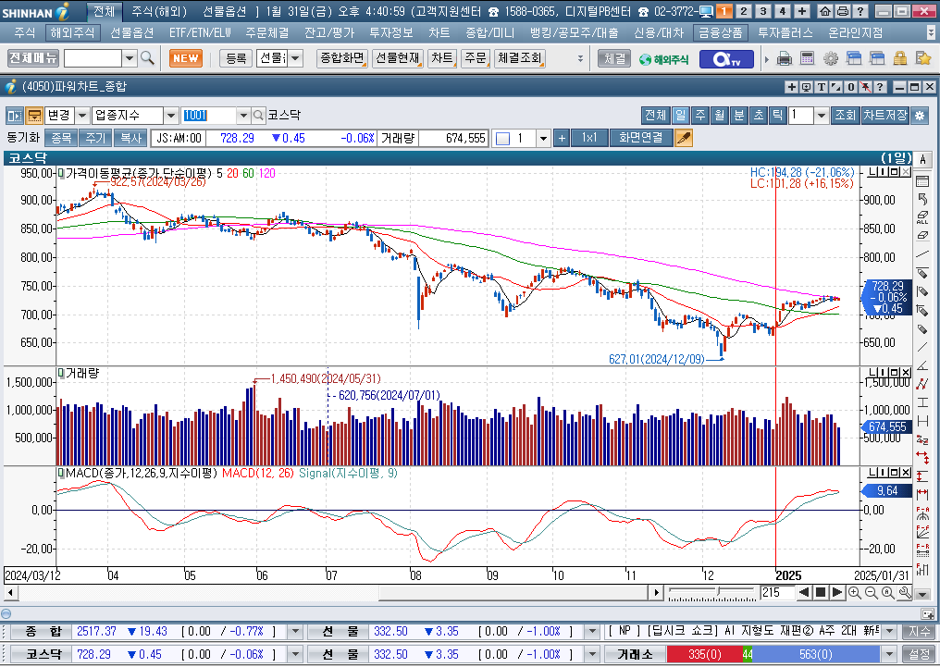The width and height of the screenshot is (940, 667).
Task: Click the A text tool in right toolbar
Action: (922, 159)
